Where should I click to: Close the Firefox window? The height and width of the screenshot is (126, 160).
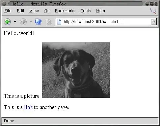pos(156,4)
